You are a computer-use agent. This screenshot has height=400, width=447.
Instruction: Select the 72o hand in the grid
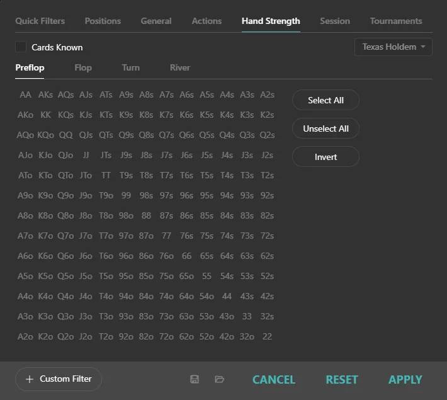tap(166, 336)
